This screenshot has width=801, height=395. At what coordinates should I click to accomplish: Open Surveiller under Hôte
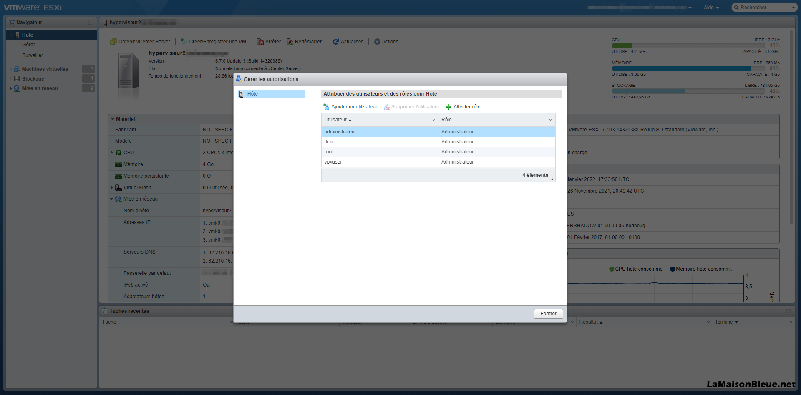pos(33,55)
